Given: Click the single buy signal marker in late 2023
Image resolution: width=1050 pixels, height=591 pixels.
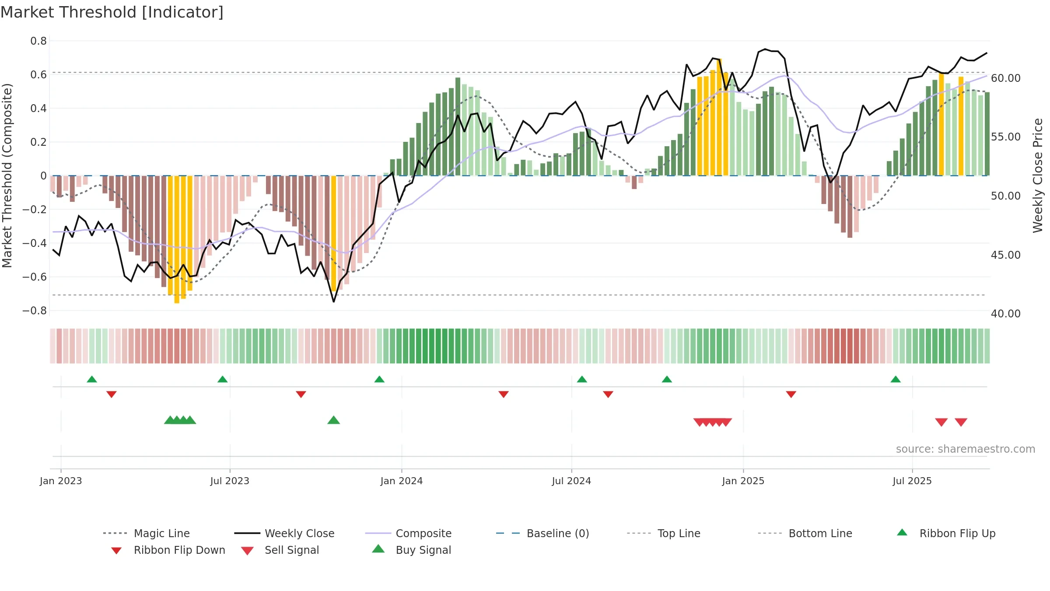Looking at the screenshot, I should [x=334, y=420].
